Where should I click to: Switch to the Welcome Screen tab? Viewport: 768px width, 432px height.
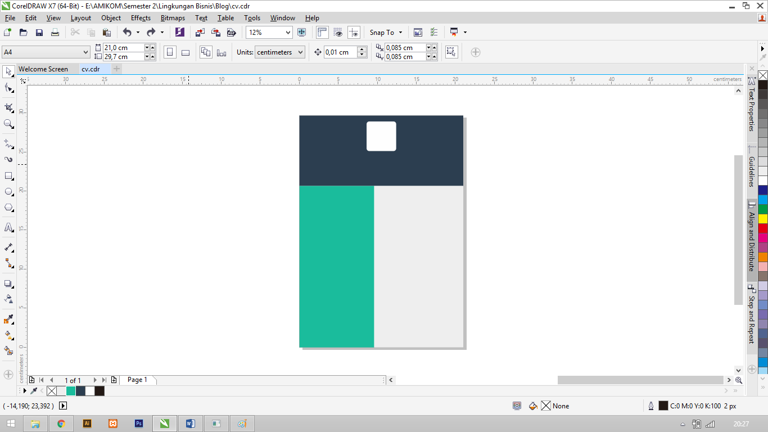(43, 69)
